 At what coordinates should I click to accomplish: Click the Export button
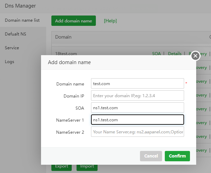pyautogui.click(x=61, y=166)
